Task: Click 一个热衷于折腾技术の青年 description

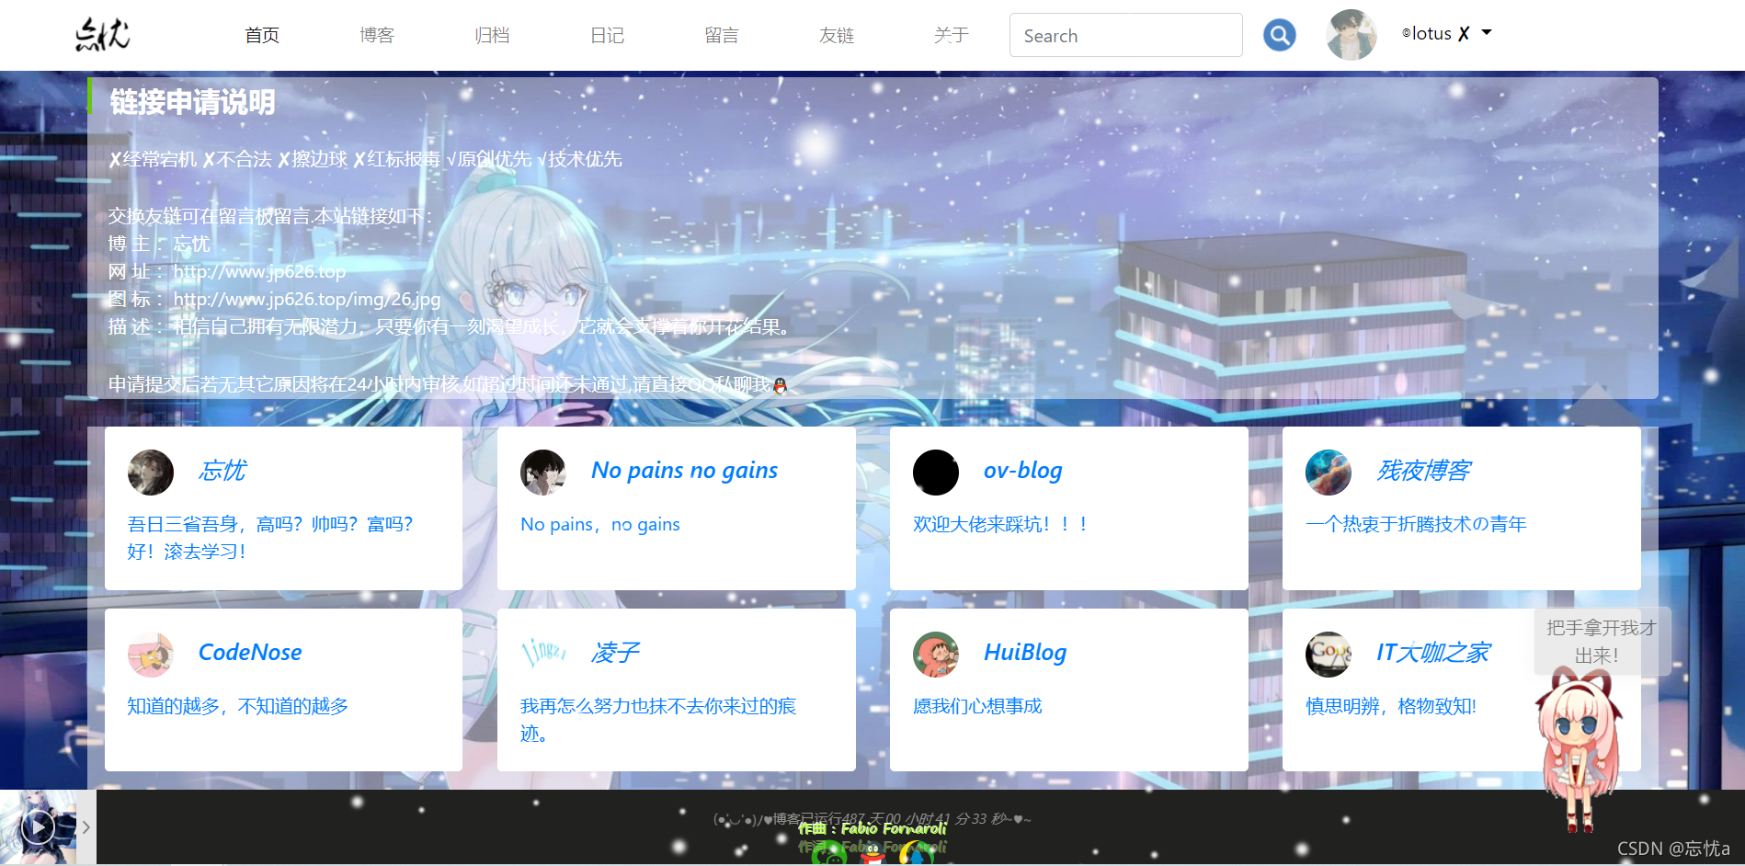Action: coord(1416,524)
